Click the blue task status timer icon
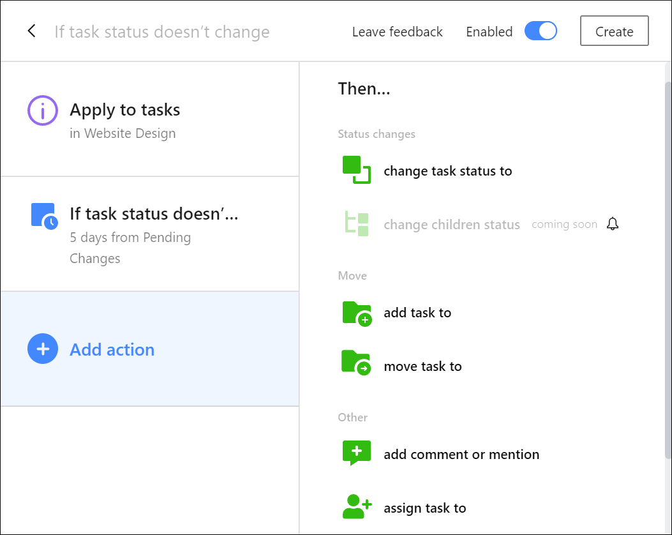 coord(44,216)
